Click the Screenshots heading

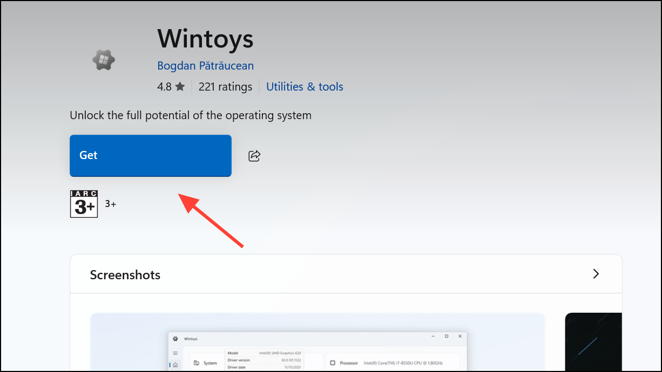click(125, 274)
